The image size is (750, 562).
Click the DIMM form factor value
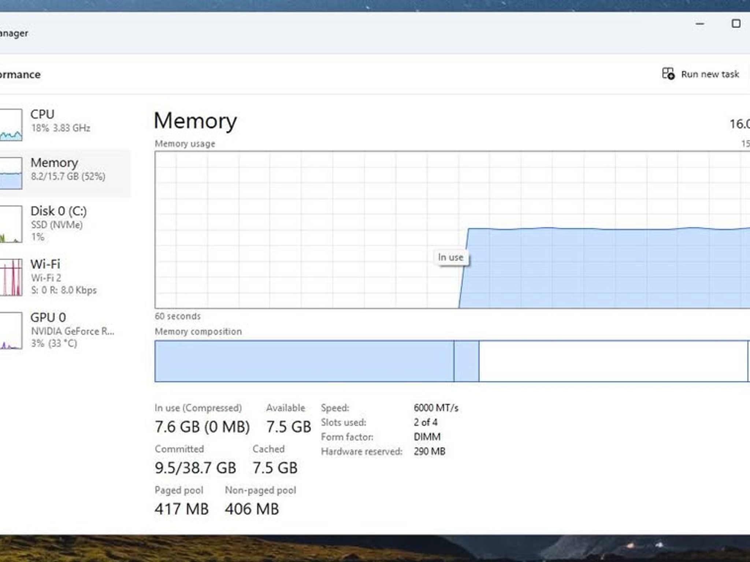click(x=427, y=437)
